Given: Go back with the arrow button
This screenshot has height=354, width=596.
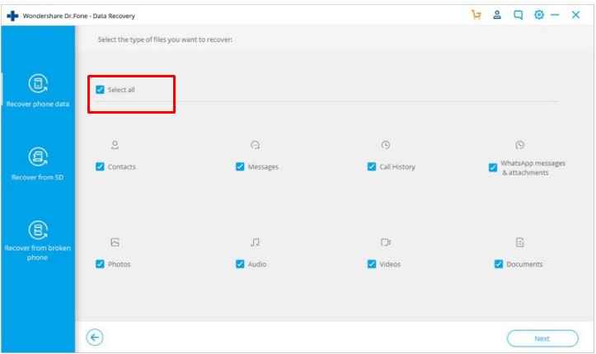Looking at the screenshot, I should (95, 338).
